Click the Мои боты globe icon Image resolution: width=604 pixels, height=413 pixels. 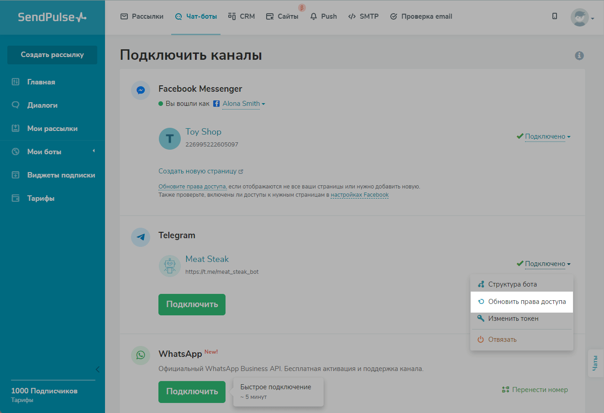(16, 152)
